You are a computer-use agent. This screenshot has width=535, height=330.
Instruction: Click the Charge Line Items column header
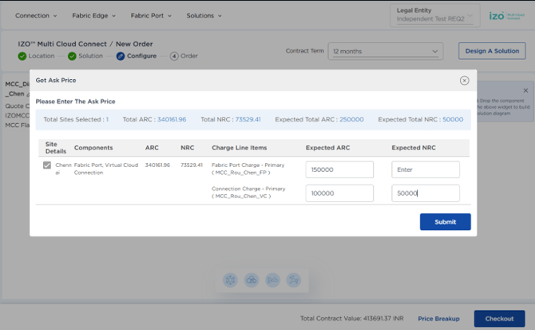pos(240,148)
